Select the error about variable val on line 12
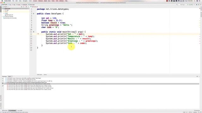The image size is (202, 113). (29, 84)
